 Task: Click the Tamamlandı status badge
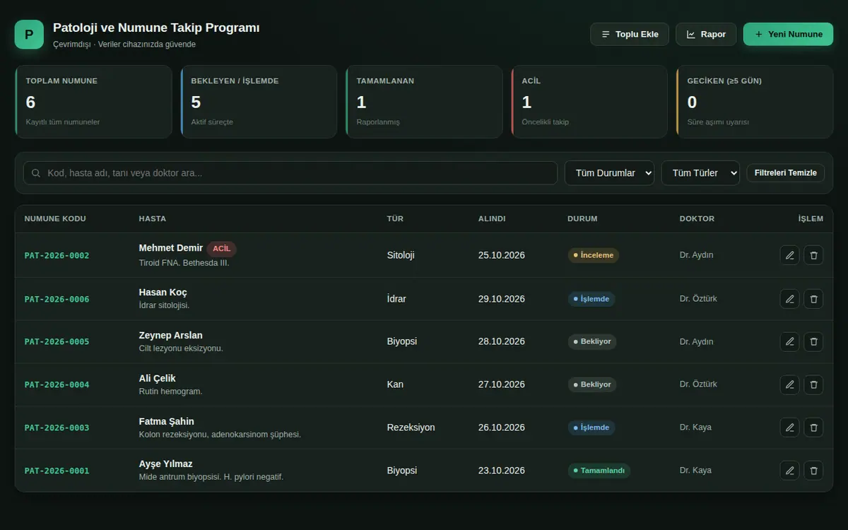(x=599, y=471)
